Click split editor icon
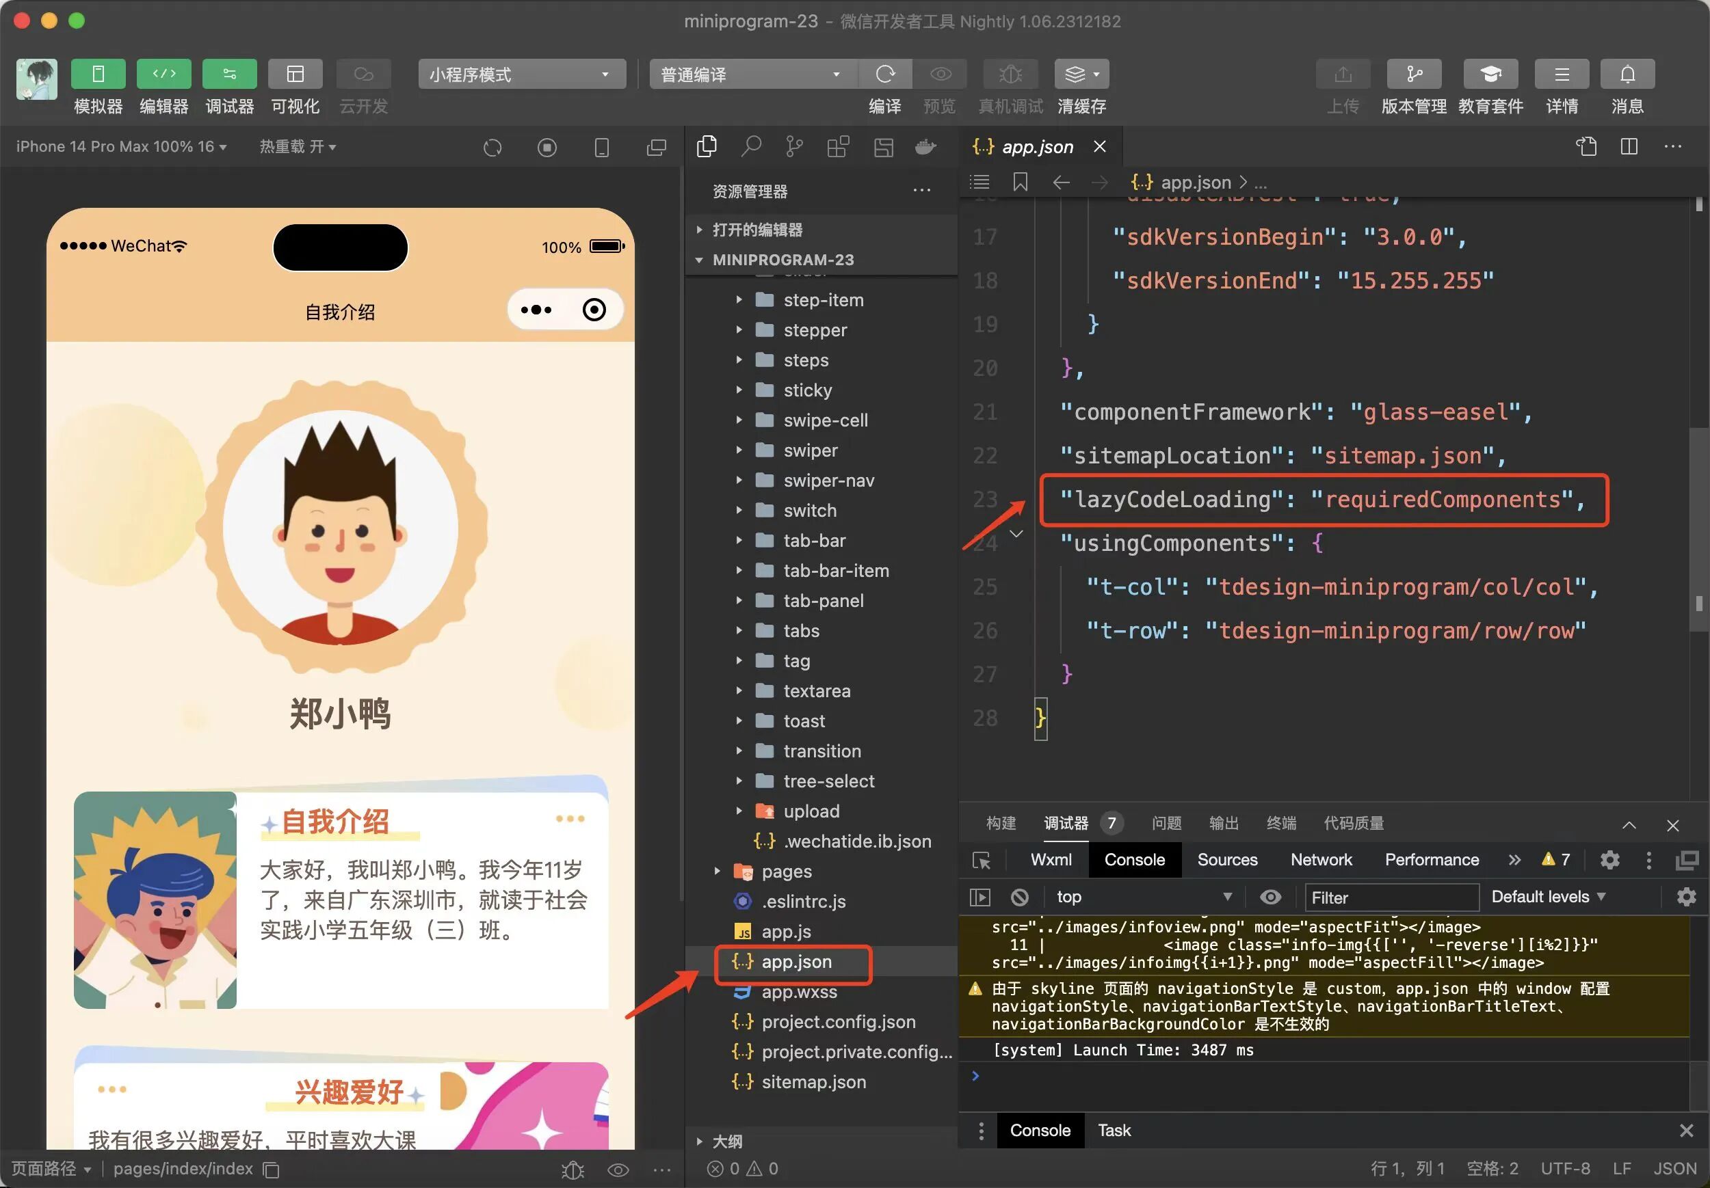Image resolution: width=1710 pixels, height=1188 pixels. tap(1629, 147)
